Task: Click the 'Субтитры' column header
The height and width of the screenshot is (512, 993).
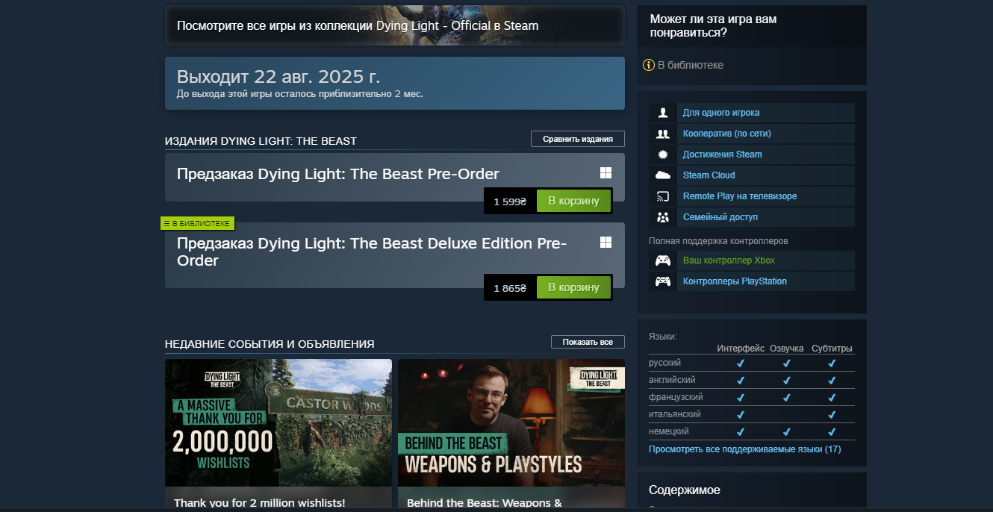Action: pos(832,349)
